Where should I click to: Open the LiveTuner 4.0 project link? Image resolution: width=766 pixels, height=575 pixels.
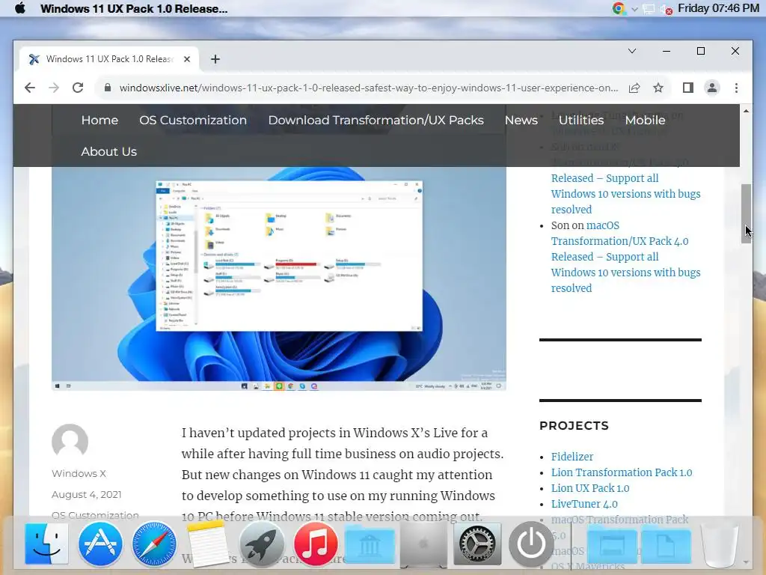coord(584,504)
